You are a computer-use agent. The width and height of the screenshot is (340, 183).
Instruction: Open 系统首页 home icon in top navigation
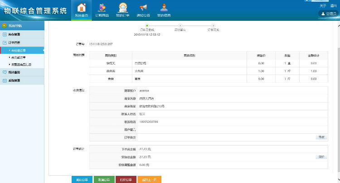[82, 9]
